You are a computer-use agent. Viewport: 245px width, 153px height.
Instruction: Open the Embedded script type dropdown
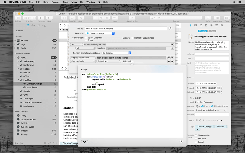pyautogui.click(x=109, y=61)
